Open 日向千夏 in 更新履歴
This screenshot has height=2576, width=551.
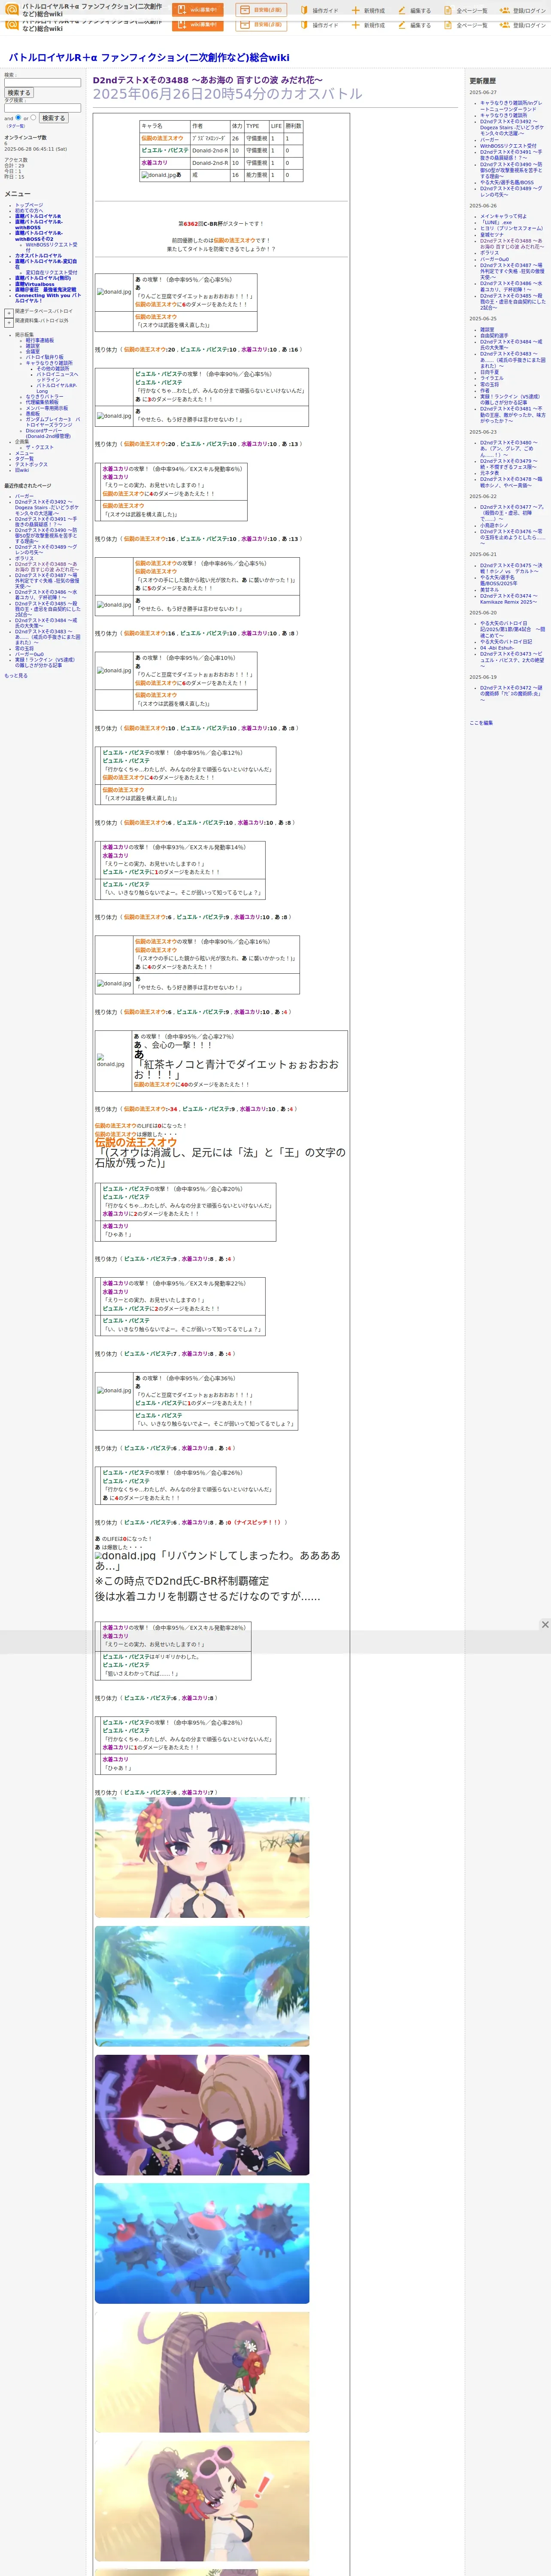(489, 372)
